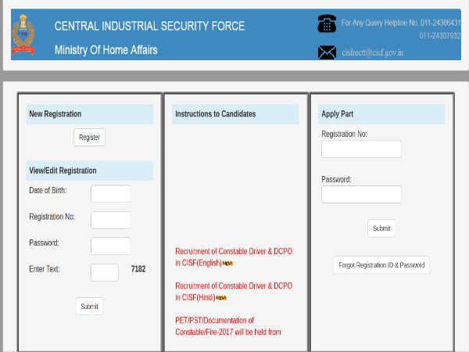The image size is (469, 352).
Task: Click the captcha number 7182
Action: 138,269
